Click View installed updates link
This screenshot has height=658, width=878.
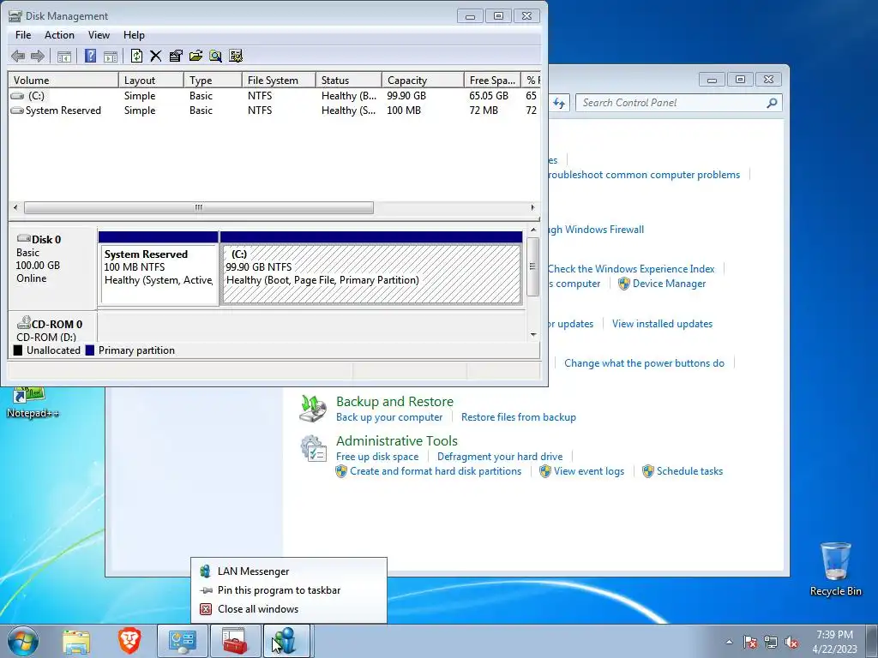click(663, 324)
